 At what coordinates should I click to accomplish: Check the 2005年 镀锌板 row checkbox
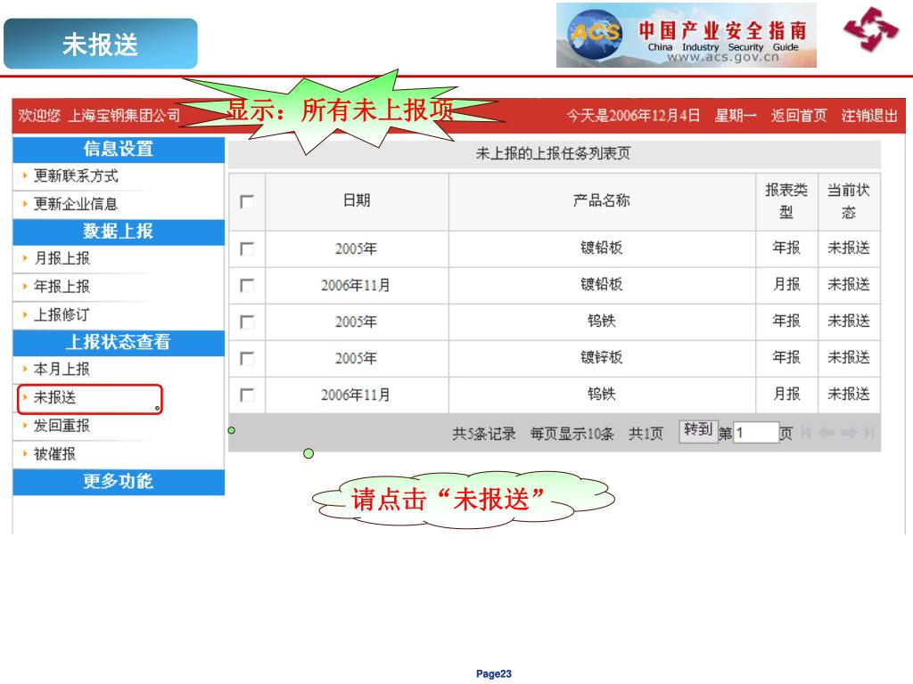coord(247,358)
